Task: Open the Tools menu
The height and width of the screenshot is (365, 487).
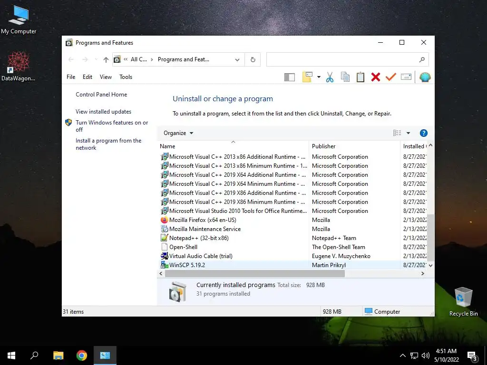Action: pos(126,77)
